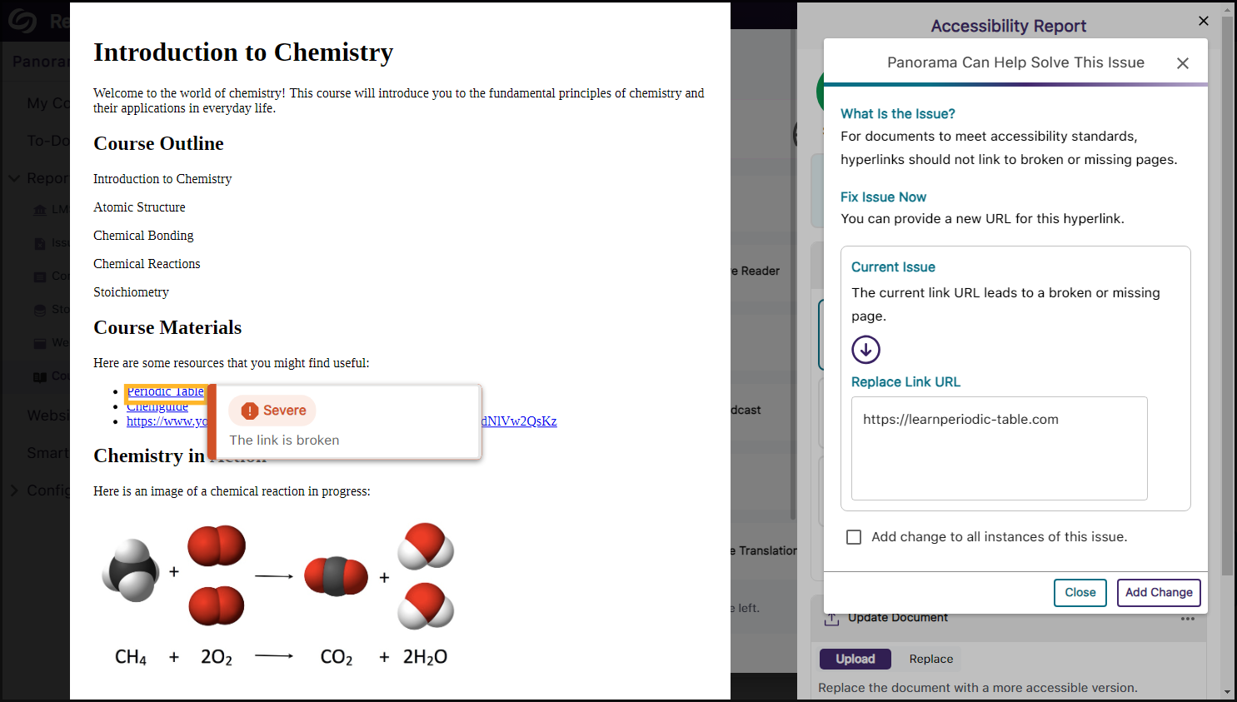The image size is (1237, 702).
Task: Expand the Config section in sidebar
Action: [14, 490]
